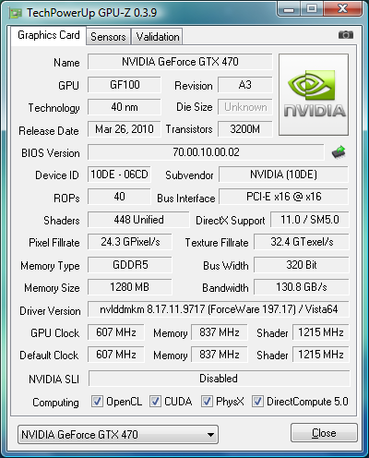Click the Release Date label
This screenshot has height=458, width=369.
point(49,131)
